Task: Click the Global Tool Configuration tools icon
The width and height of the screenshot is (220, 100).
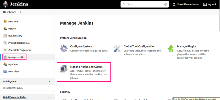Action: [x=117, y=48]
